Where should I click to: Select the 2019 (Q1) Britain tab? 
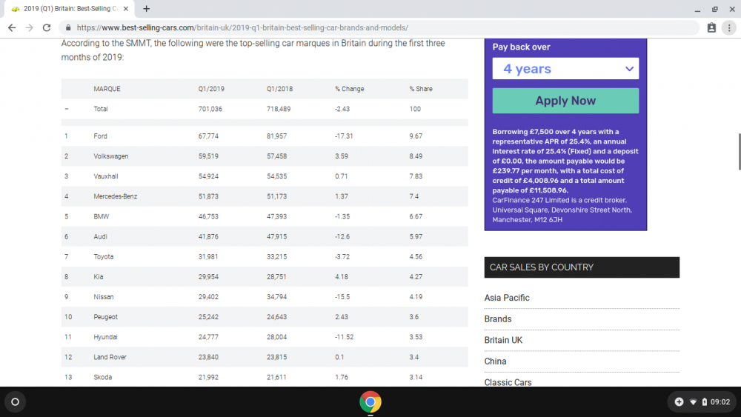(70, 8)
